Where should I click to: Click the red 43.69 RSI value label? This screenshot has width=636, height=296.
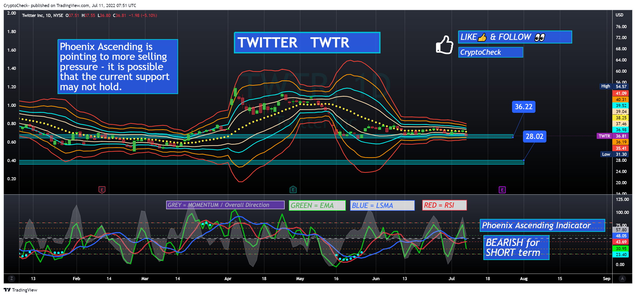621,242
